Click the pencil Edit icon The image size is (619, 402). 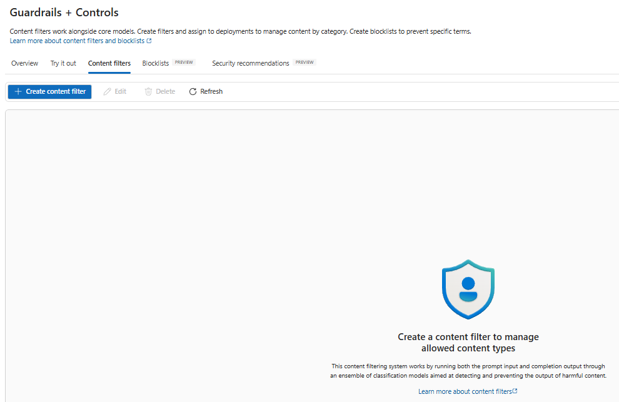point(107,92)
